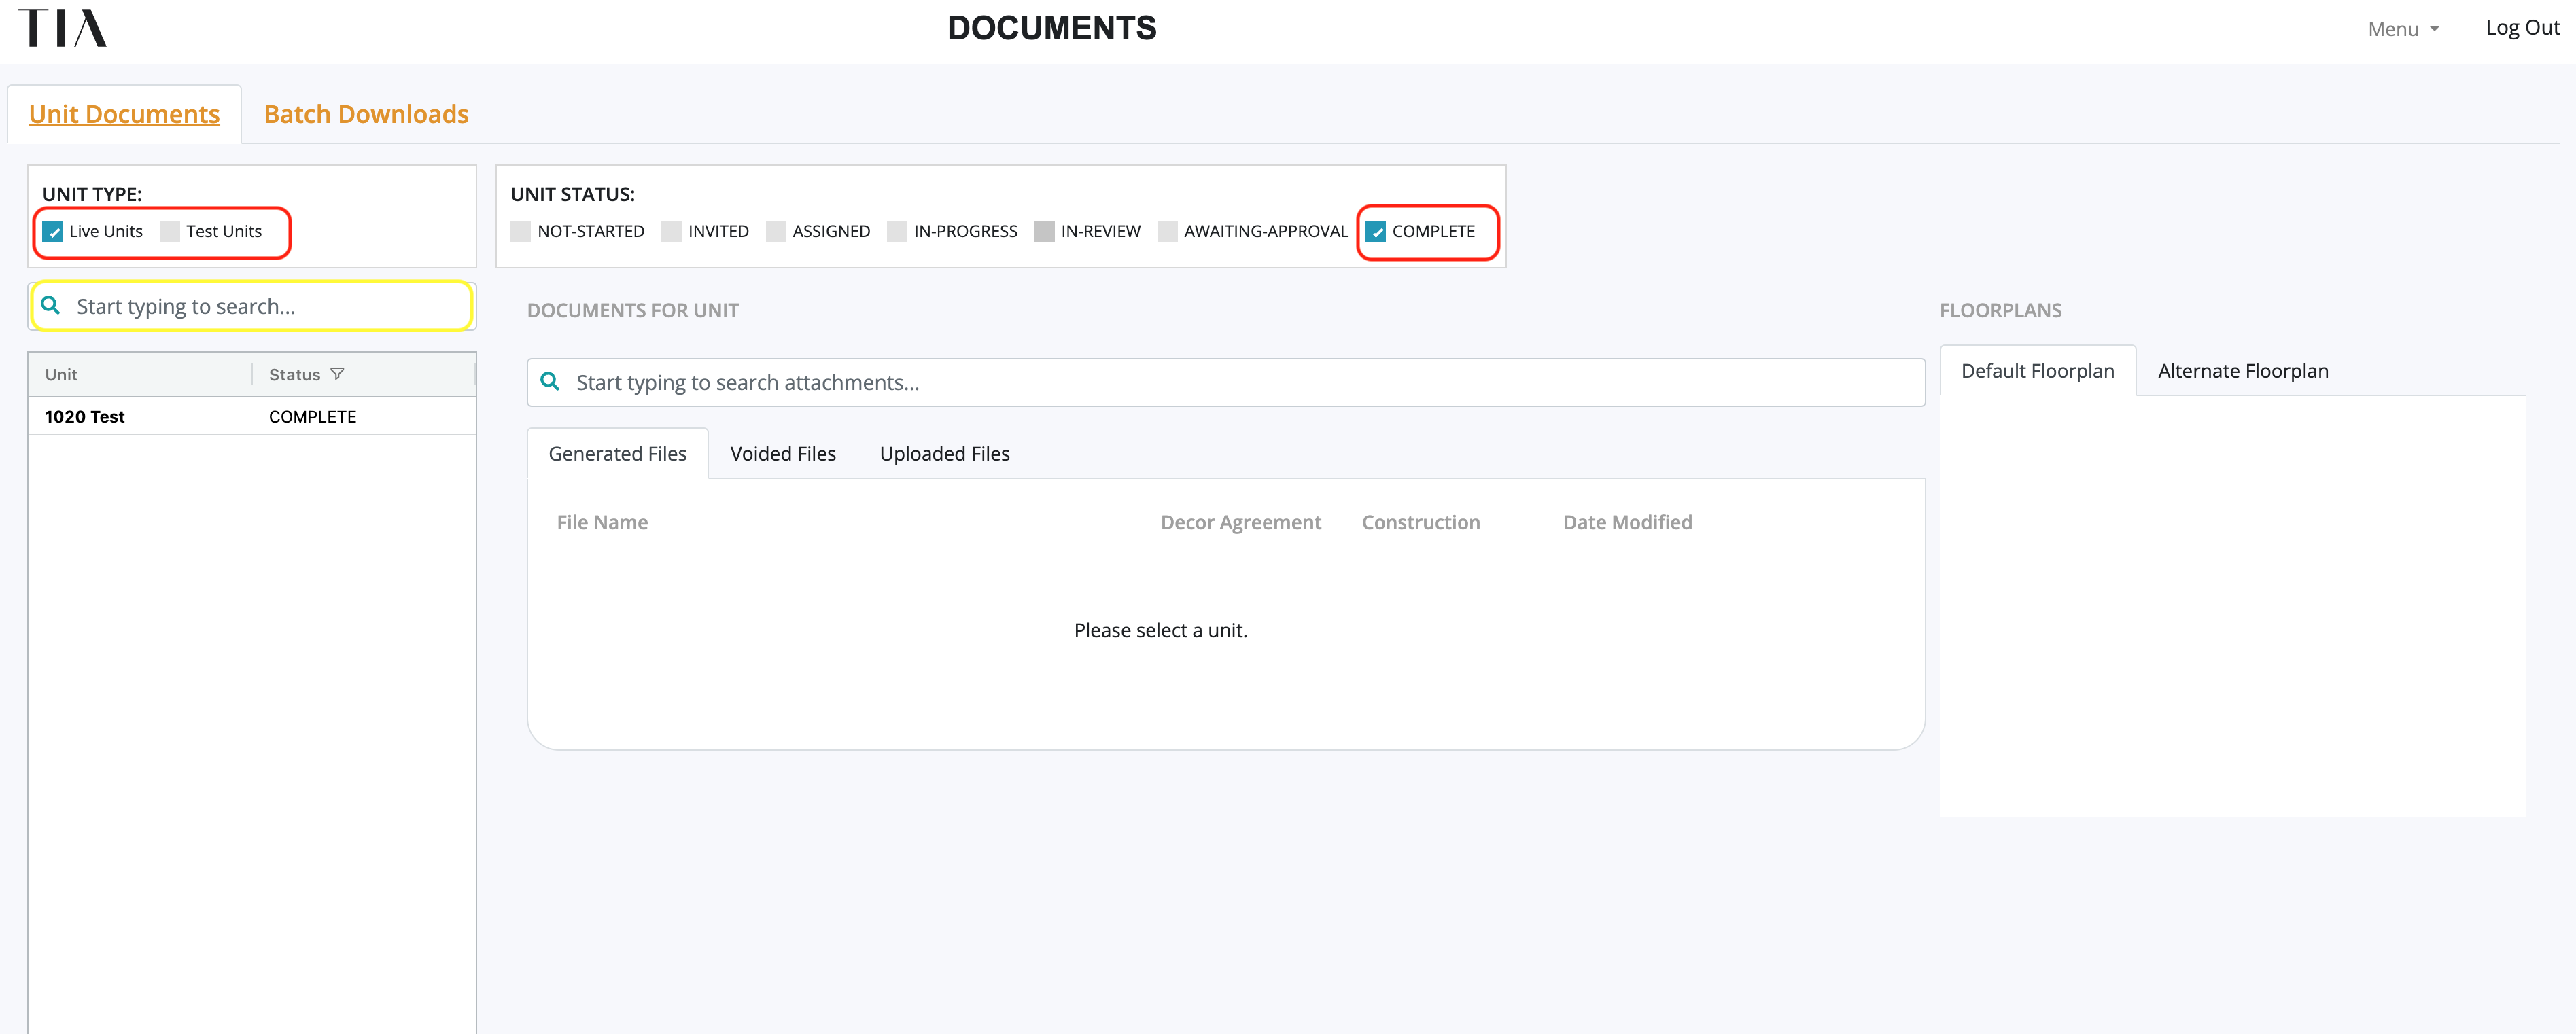Check the AWAITING-APPROVAL status filter

pos(1168,232)
